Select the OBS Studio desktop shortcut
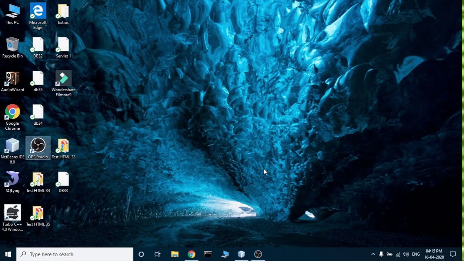Viewport: 464px width, 261px height. [x=38, y=149]
